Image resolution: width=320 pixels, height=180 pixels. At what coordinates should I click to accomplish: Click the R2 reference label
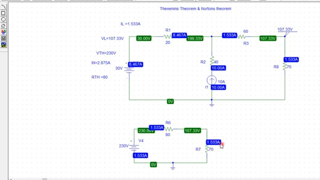pos(203,62)
